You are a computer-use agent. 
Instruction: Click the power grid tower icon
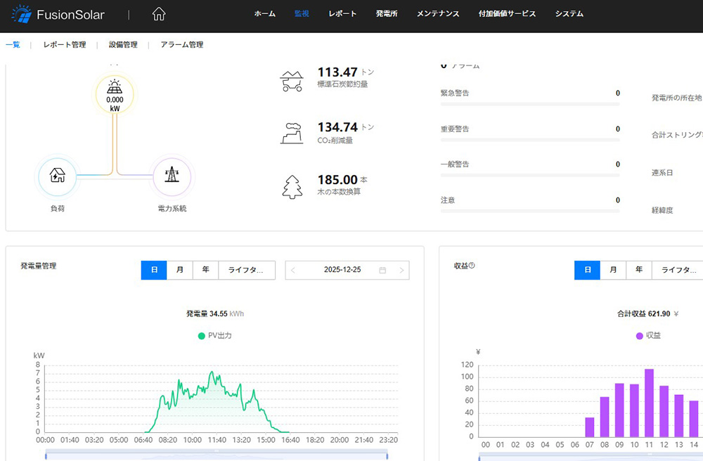[172, 174]
